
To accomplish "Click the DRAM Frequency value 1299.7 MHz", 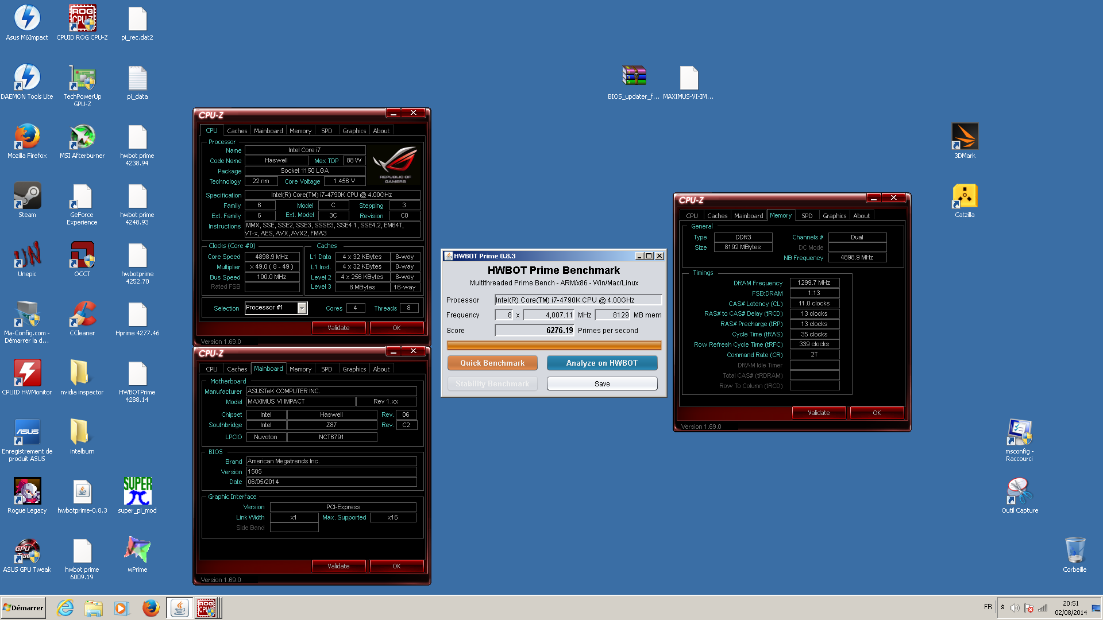I will click(x=814, y=282).
